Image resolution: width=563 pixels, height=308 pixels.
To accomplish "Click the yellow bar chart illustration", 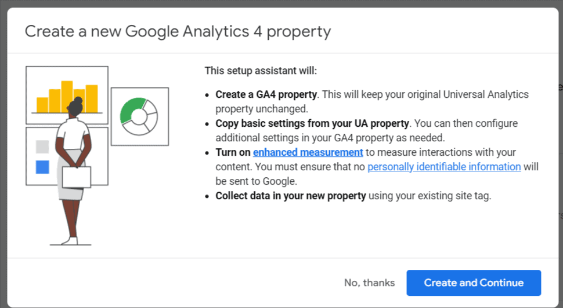I will point(67,96).
